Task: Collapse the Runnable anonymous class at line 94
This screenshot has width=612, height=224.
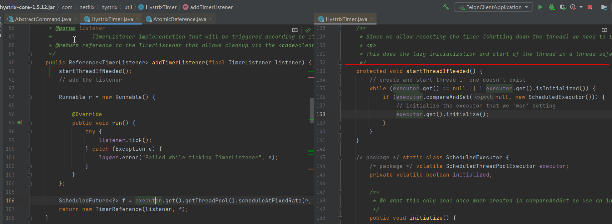Action: (x=30, y=97)
